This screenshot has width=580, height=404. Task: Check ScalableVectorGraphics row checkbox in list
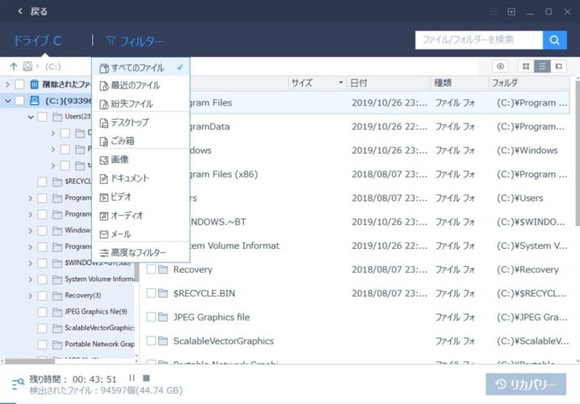tap(151, 340)
